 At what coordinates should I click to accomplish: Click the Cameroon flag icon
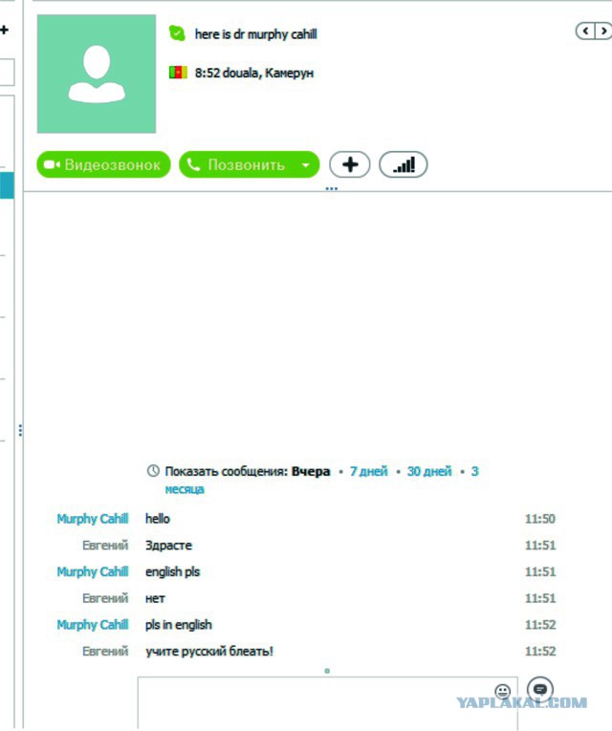[178, 73]
